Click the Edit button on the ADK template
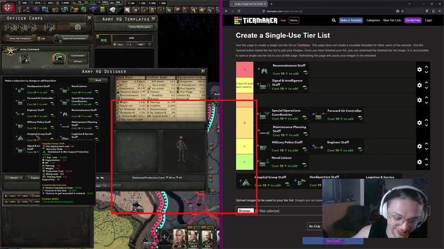Screen dimensions: 444x249 [141, 45]
